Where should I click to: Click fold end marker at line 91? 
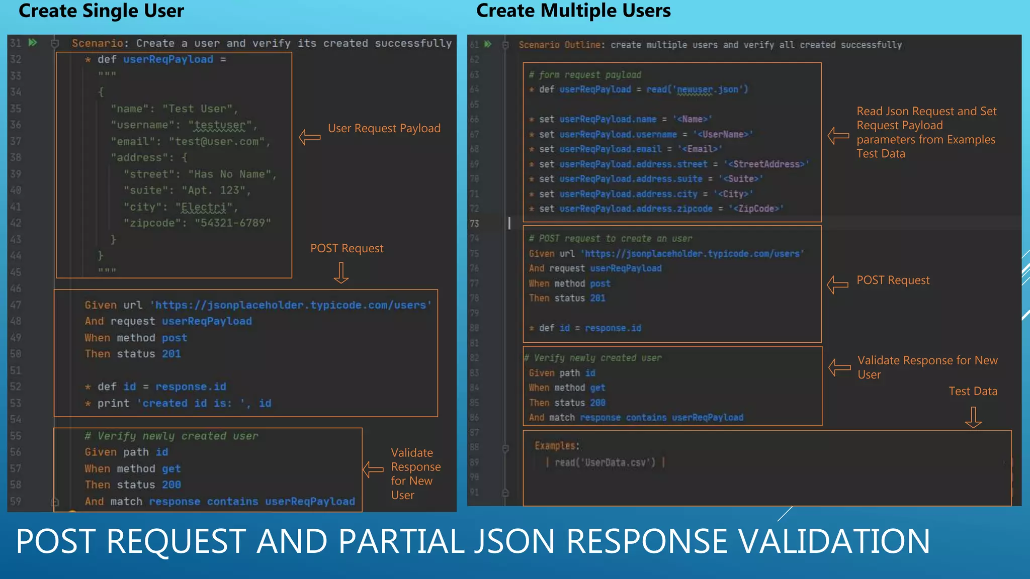(x=505, y=493)
